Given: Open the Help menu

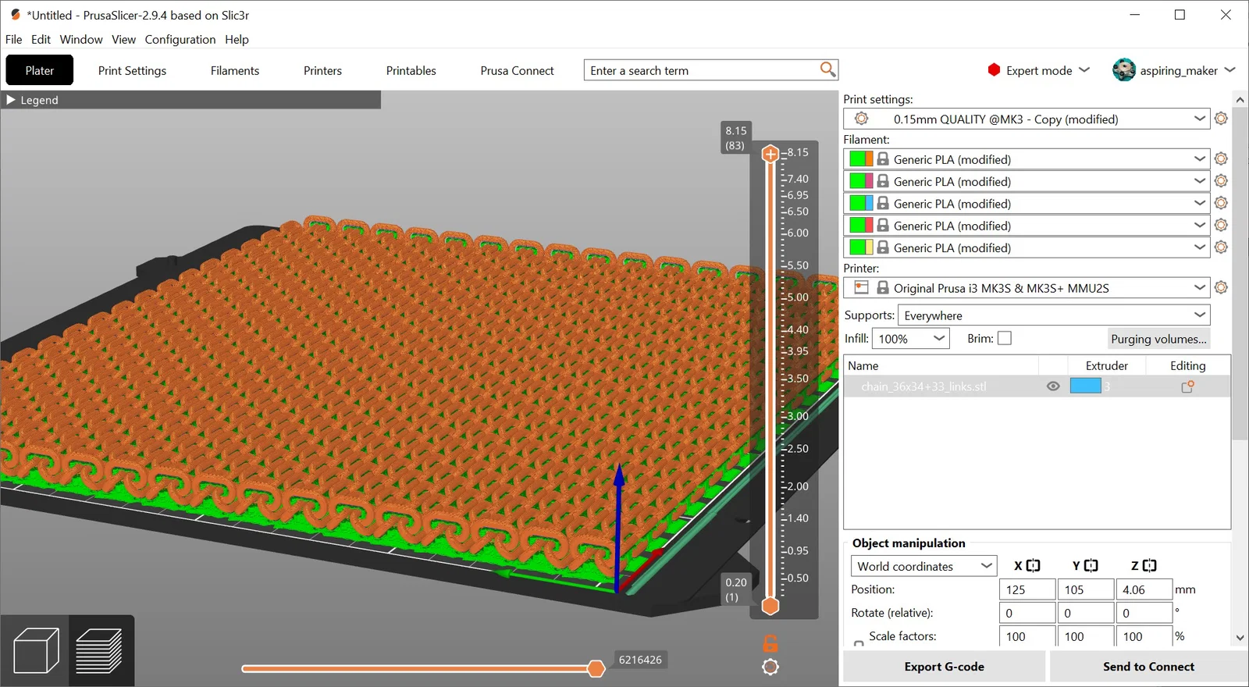Looking at the screenshot, I should (237, 39).
